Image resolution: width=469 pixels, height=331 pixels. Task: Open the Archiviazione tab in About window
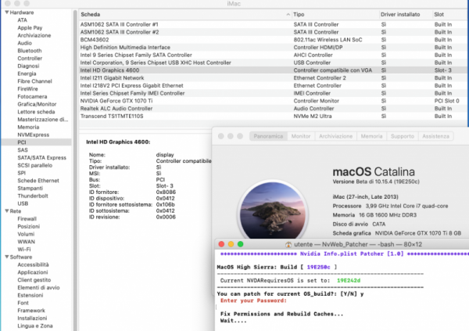pyautogui.click(x=335, y=136)
